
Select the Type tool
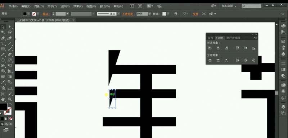[3, 43]
